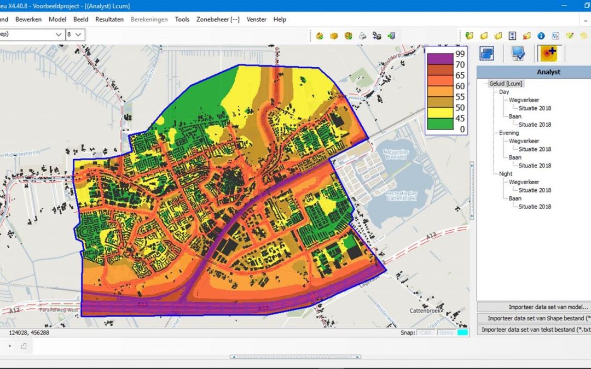Screen dimensions: 591x369
Task: Open the blue info circle icon
Action: click(x=541, y=36)
